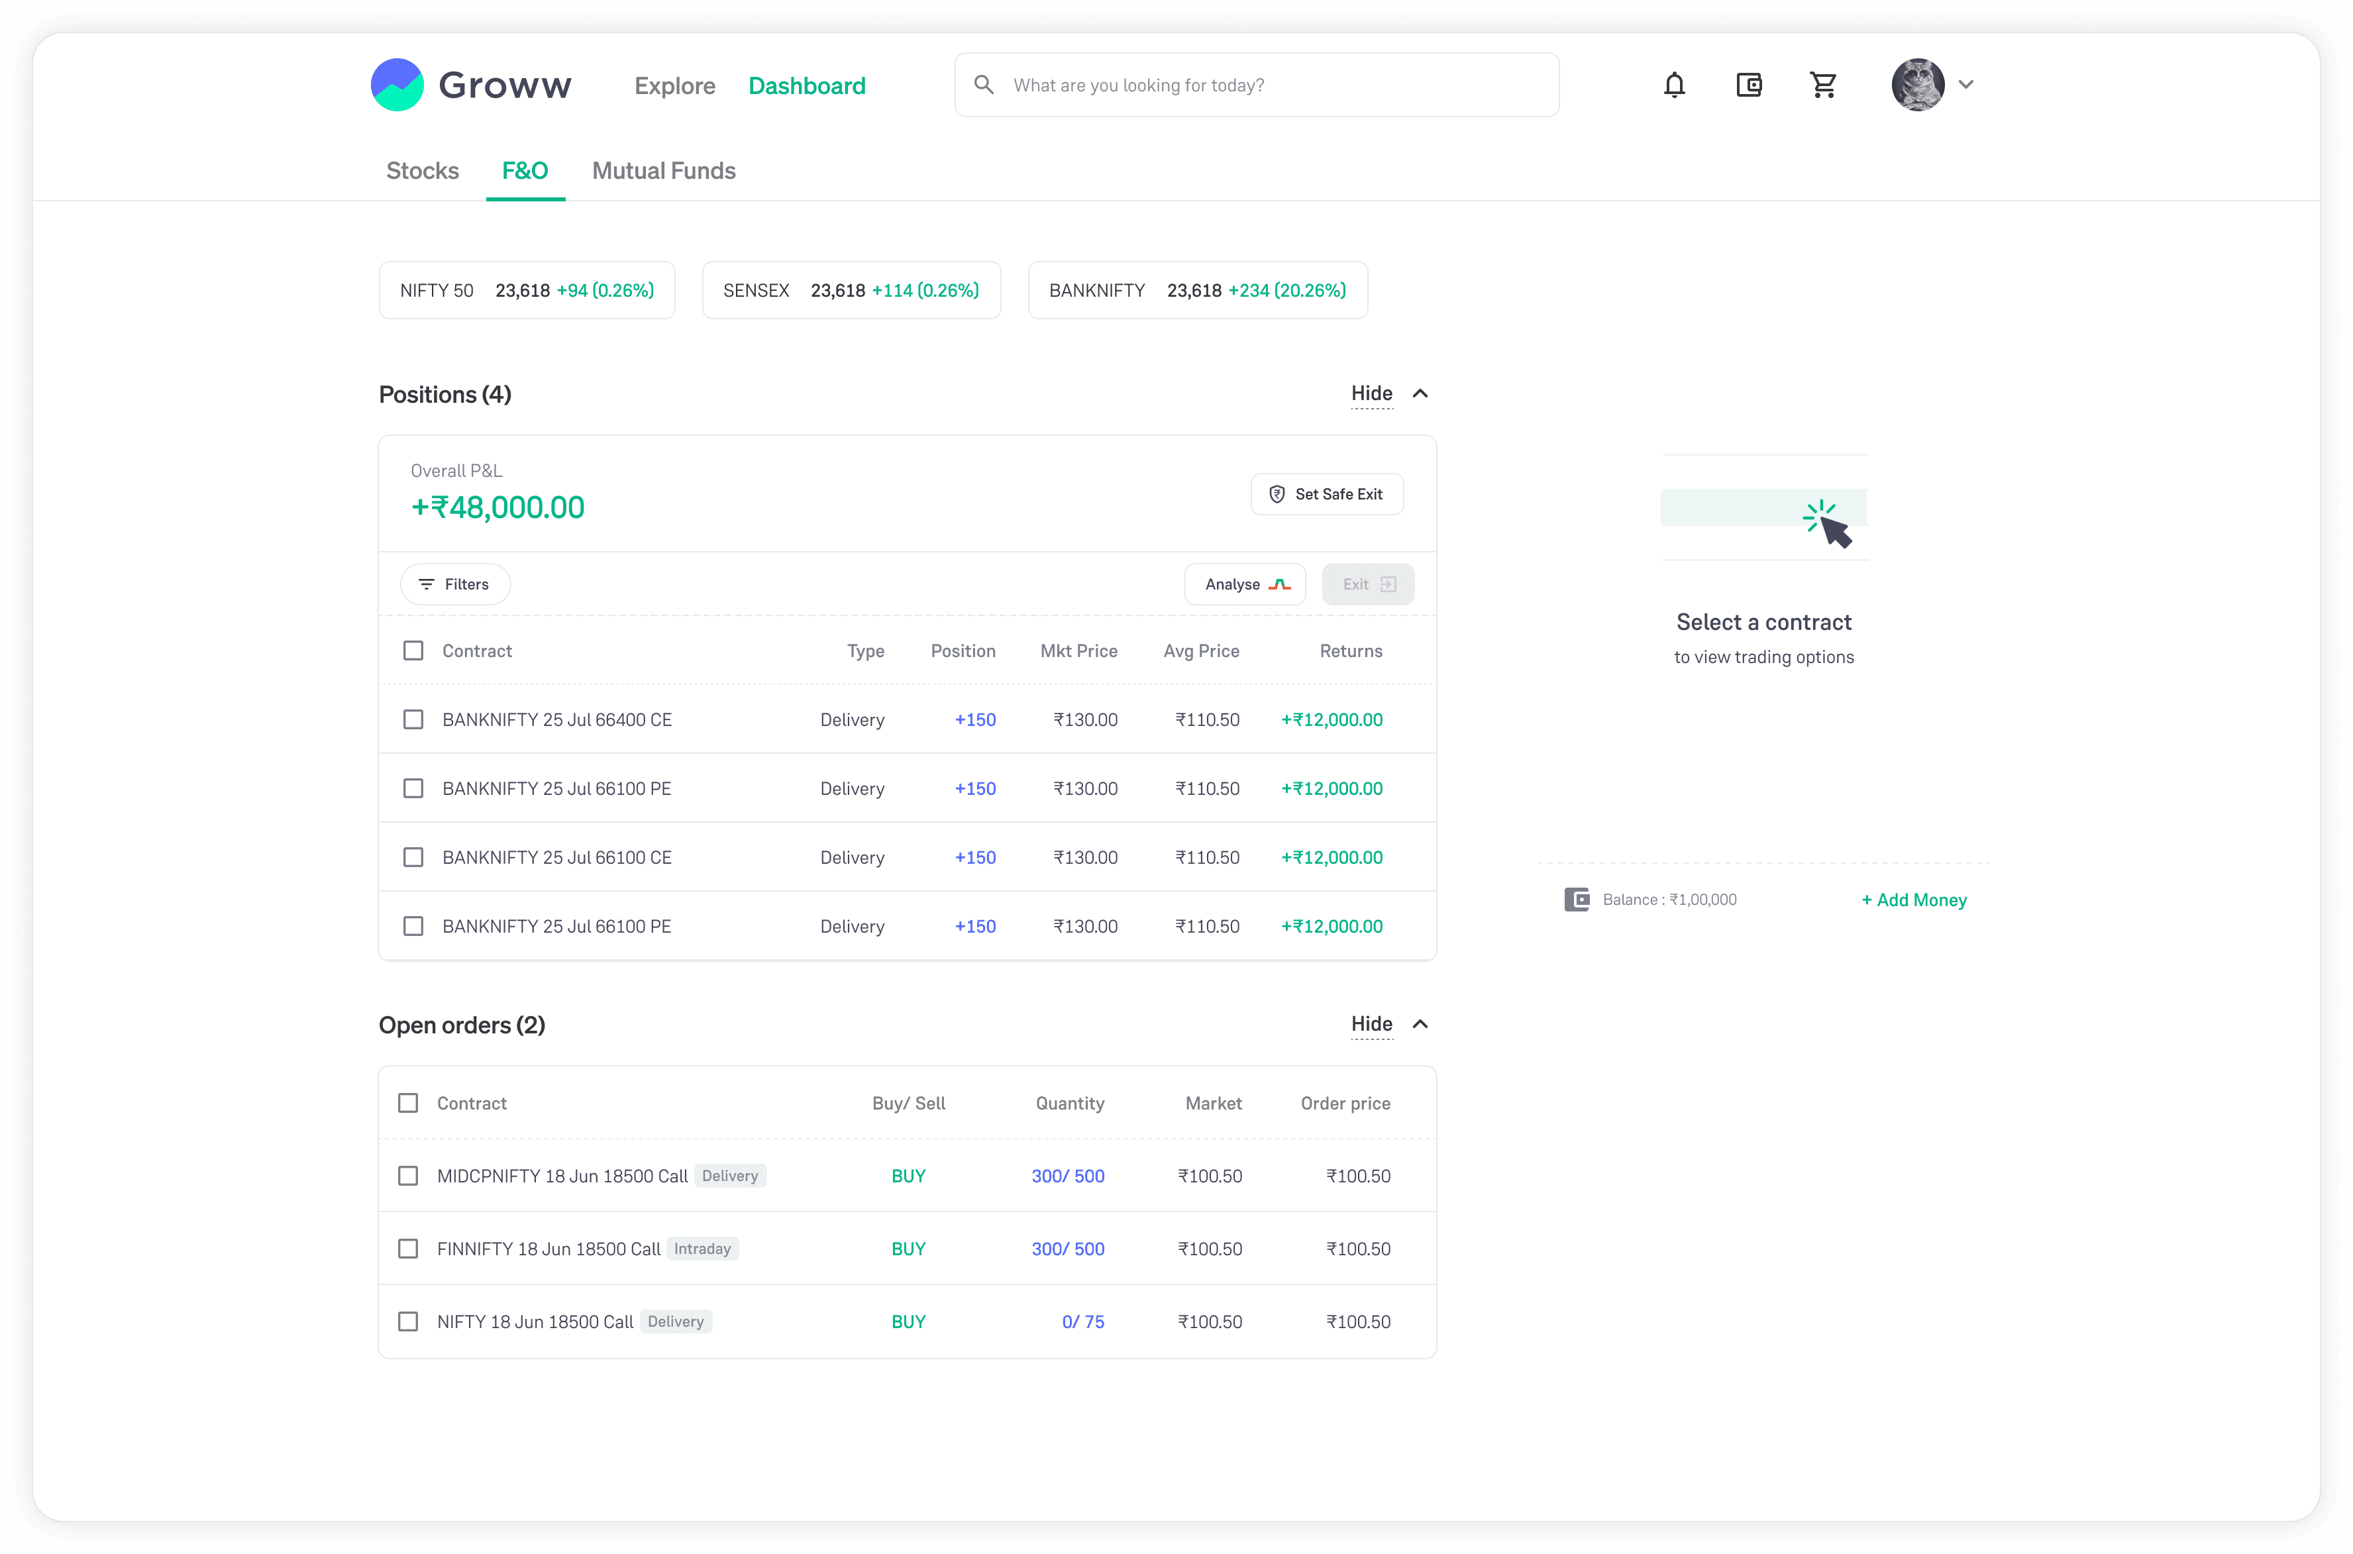This screenshot has width=2353, height=1554.
Task: Click the user profile avatar
Action: (x=1917, y=85)
